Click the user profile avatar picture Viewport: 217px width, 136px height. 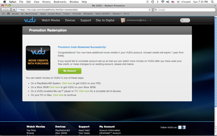click(x=123, y=20)
